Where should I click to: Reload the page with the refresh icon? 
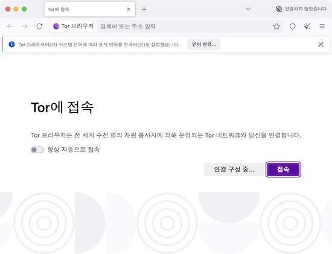(x=39, y=27)
